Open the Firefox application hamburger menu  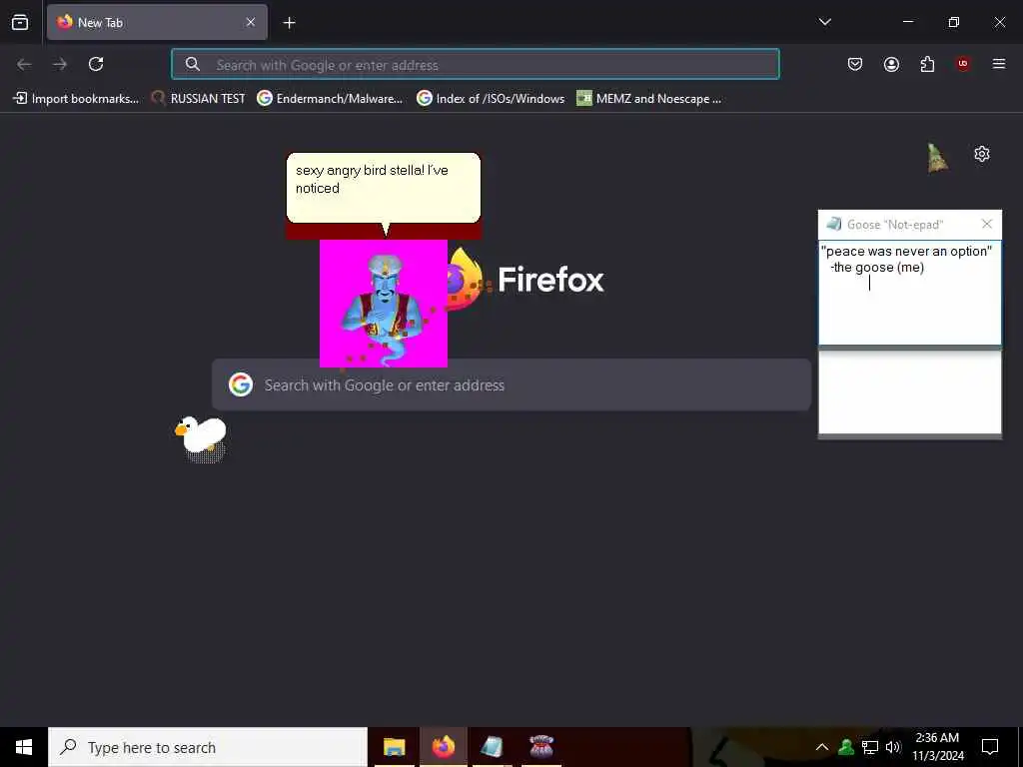[999, 64]
